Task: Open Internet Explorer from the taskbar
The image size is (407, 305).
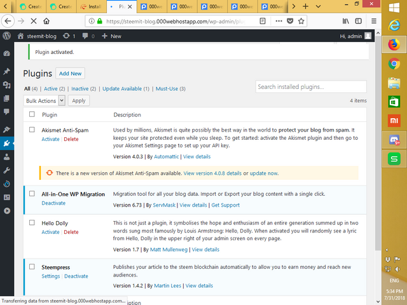Action: [x=394, y=25]
